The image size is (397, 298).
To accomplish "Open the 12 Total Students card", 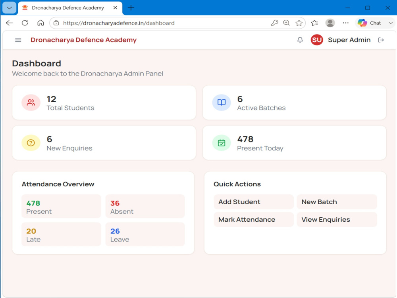I will pos(104,103).
